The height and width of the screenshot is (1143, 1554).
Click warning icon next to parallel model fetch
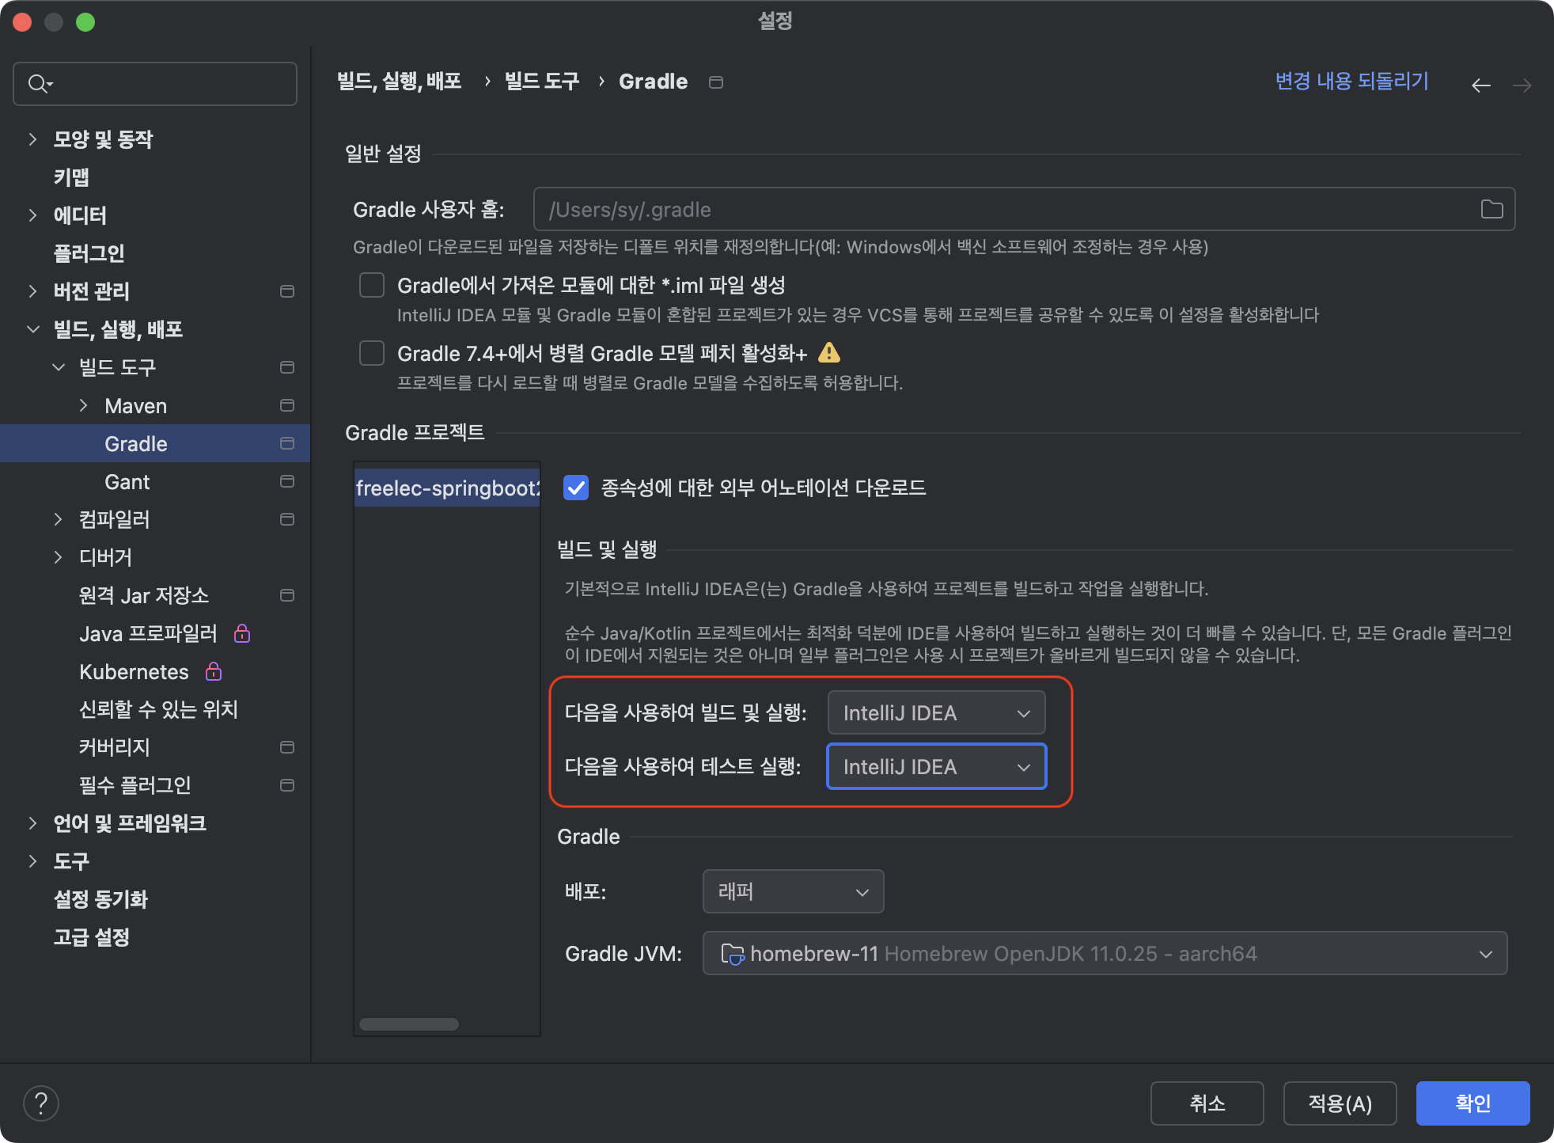click(829, 352)
